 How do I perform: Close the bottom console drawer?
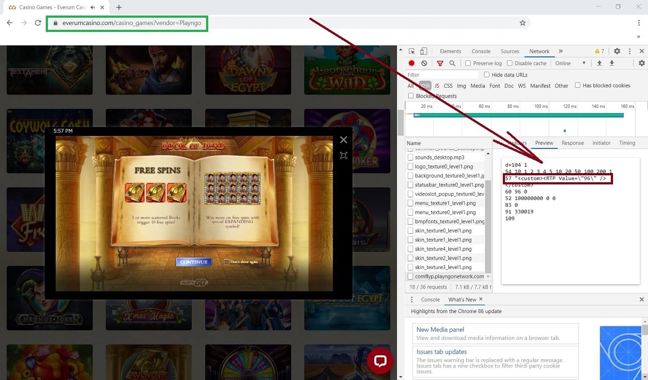[x=642, y=299]
